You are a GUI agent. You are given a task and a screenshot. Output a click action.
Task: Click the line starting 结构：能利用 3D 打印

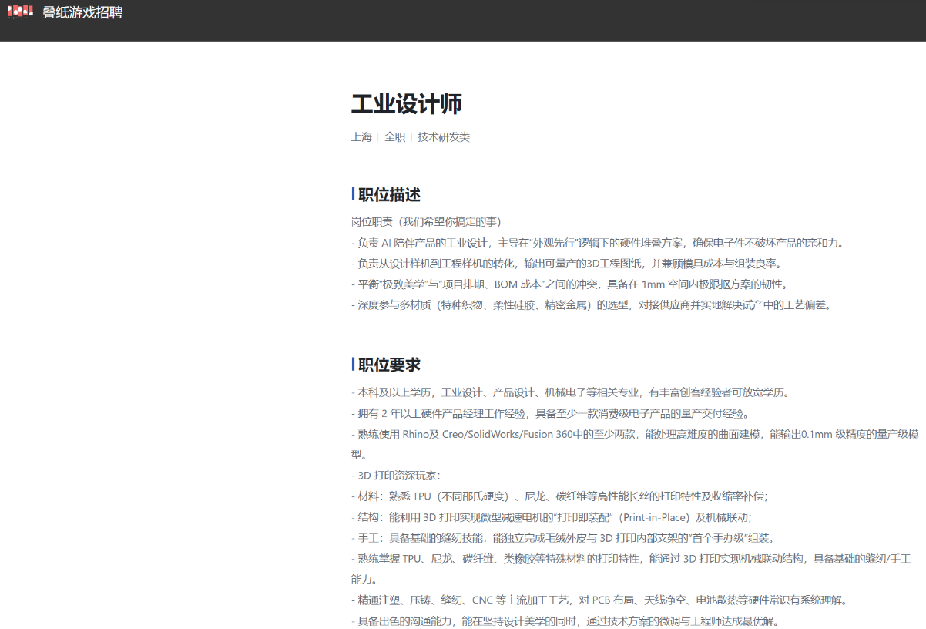click(x=552, y=517)
